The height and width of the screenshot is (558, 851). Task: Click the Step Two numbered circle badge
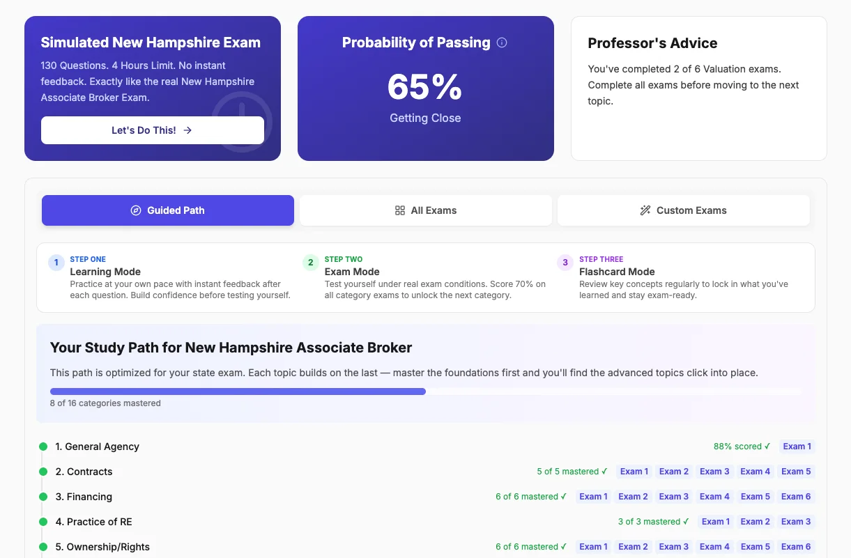[x=310, y=263]
